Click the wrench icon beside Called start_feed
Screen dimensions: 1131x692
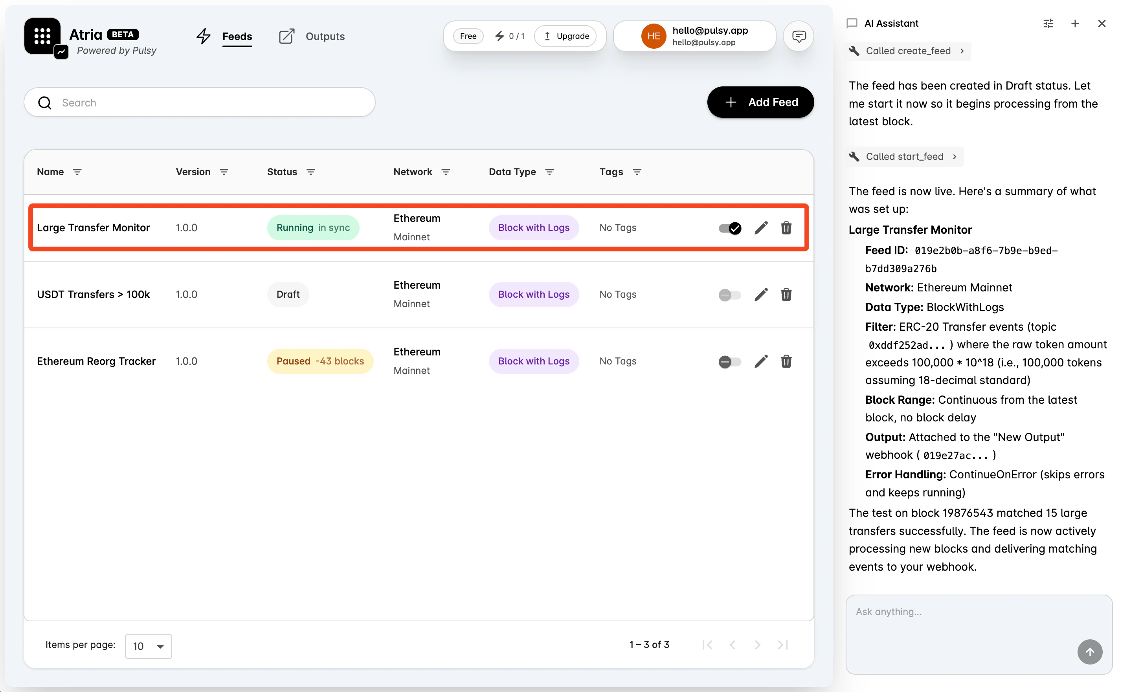click(854, 157)
